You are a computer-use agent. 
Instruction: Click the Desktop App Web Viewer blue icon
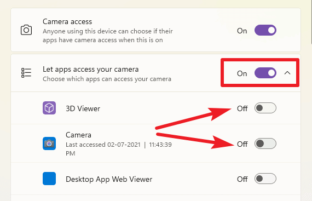tap(49, 179)
